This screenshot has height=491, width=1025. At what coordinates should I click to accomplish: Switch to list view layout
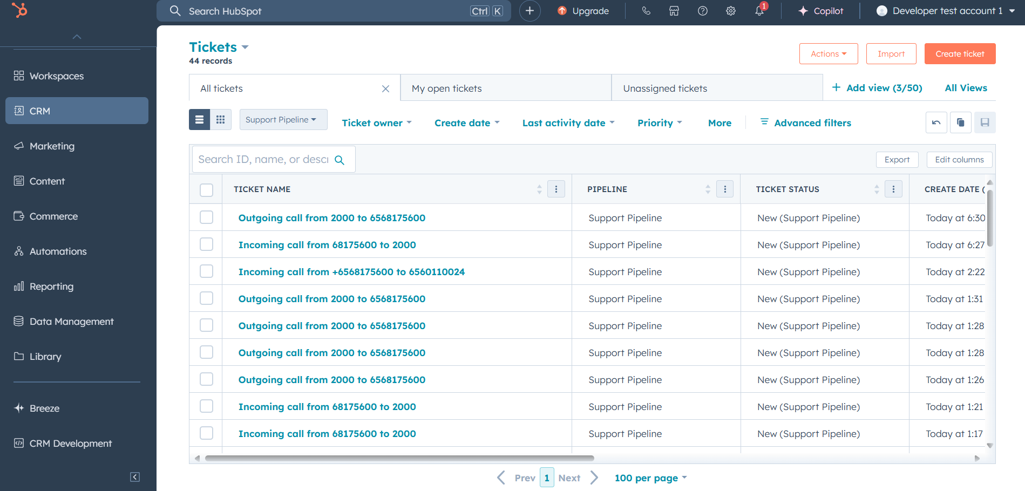click(x=199, y=120)
